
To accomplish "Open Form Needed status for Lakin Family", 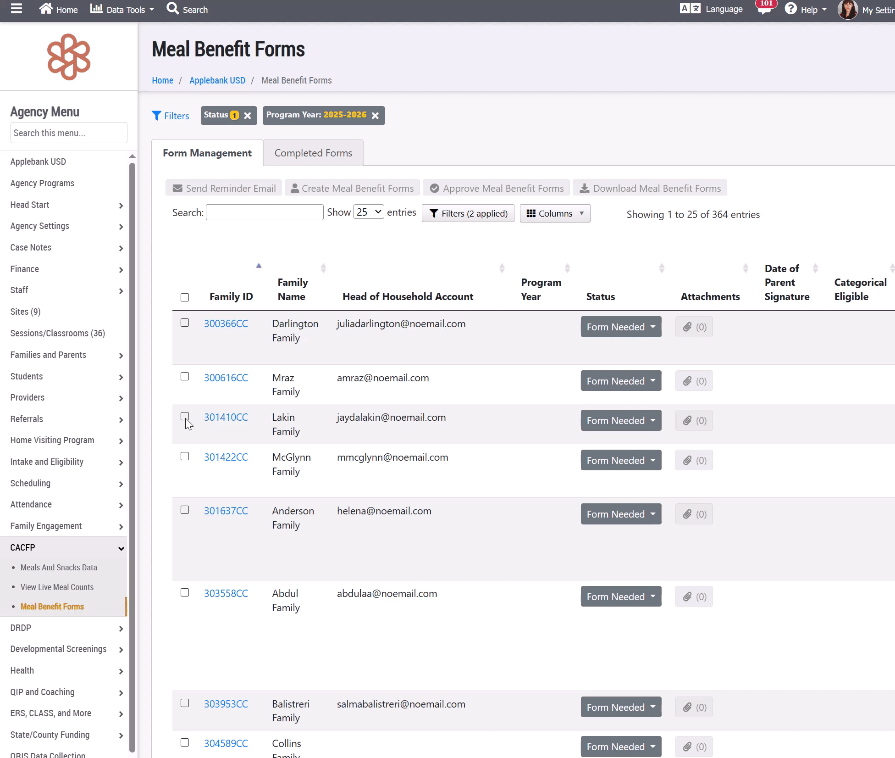I will [621, 421].
